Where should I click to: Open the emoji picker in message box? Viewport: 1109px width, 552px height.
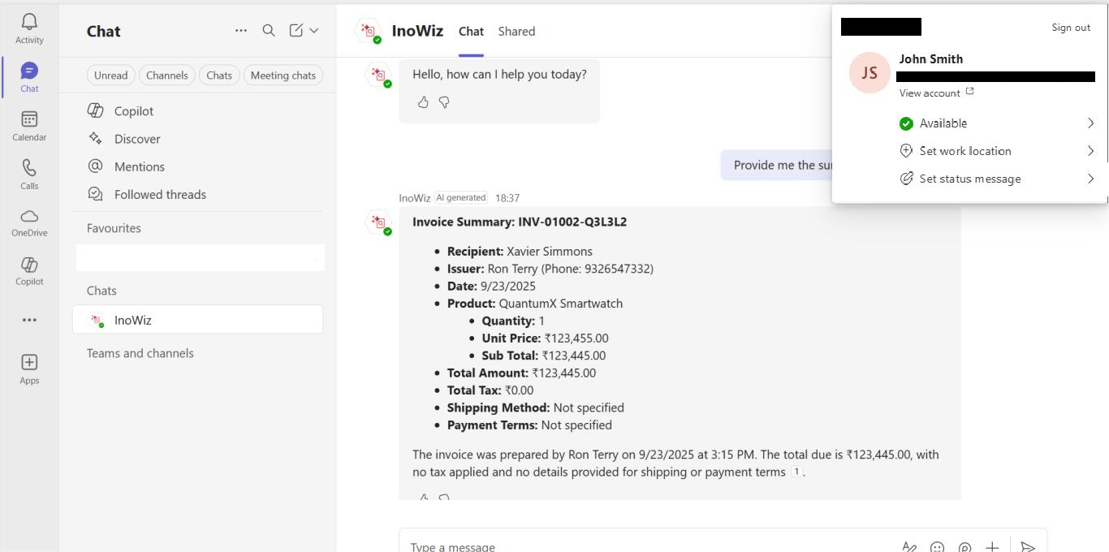tap(937, 547)
